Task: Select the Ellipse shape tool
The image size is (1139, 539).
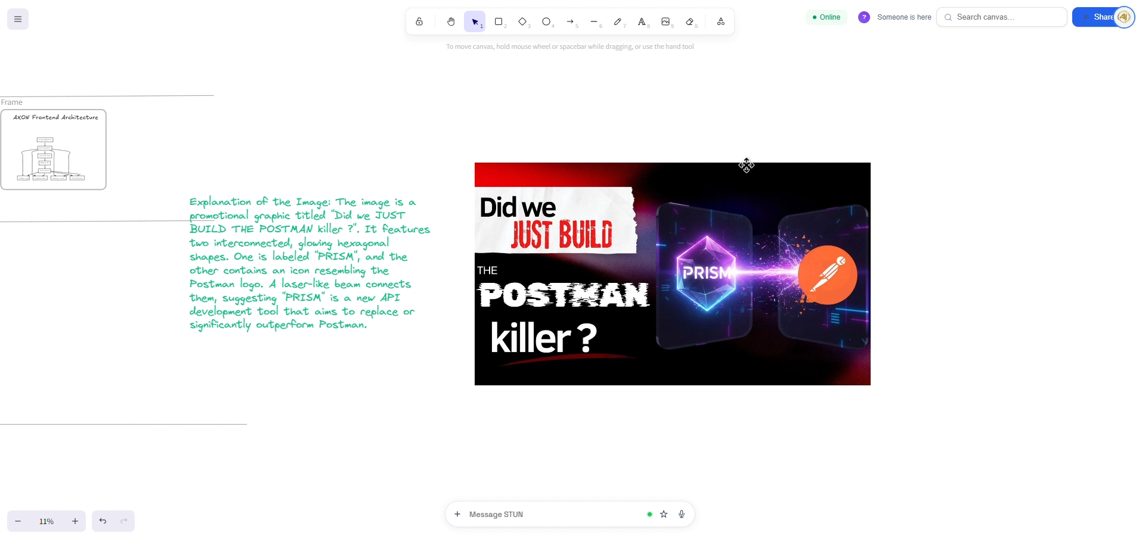Action: coord(547,22)
